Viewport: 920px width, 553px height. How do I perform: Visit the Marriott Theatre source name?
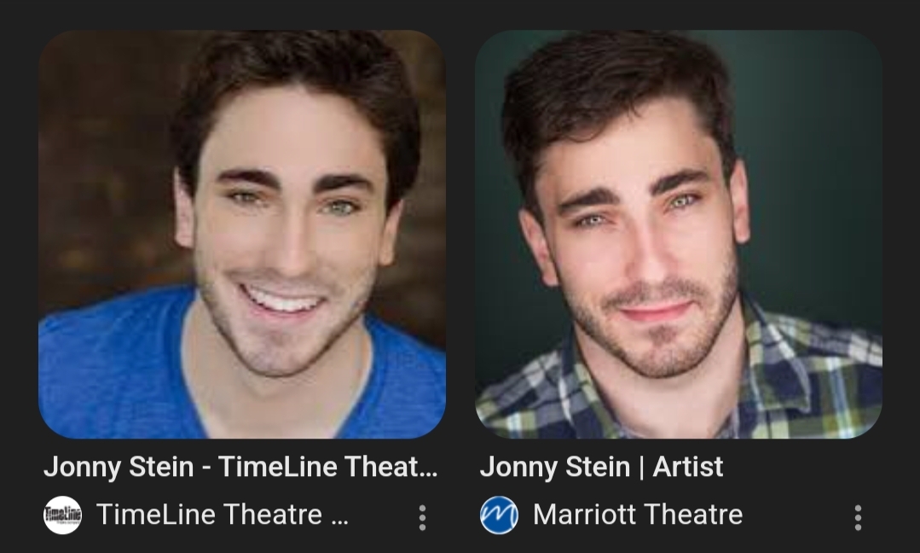[638, 515]
